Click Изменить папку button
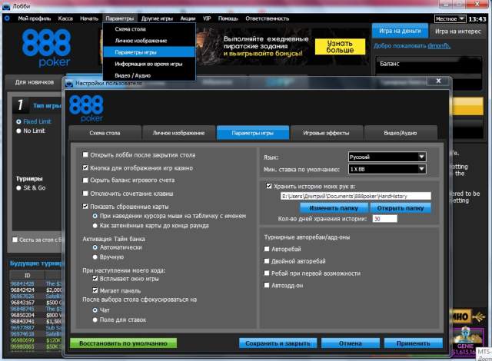 click(x=334, y=208)
